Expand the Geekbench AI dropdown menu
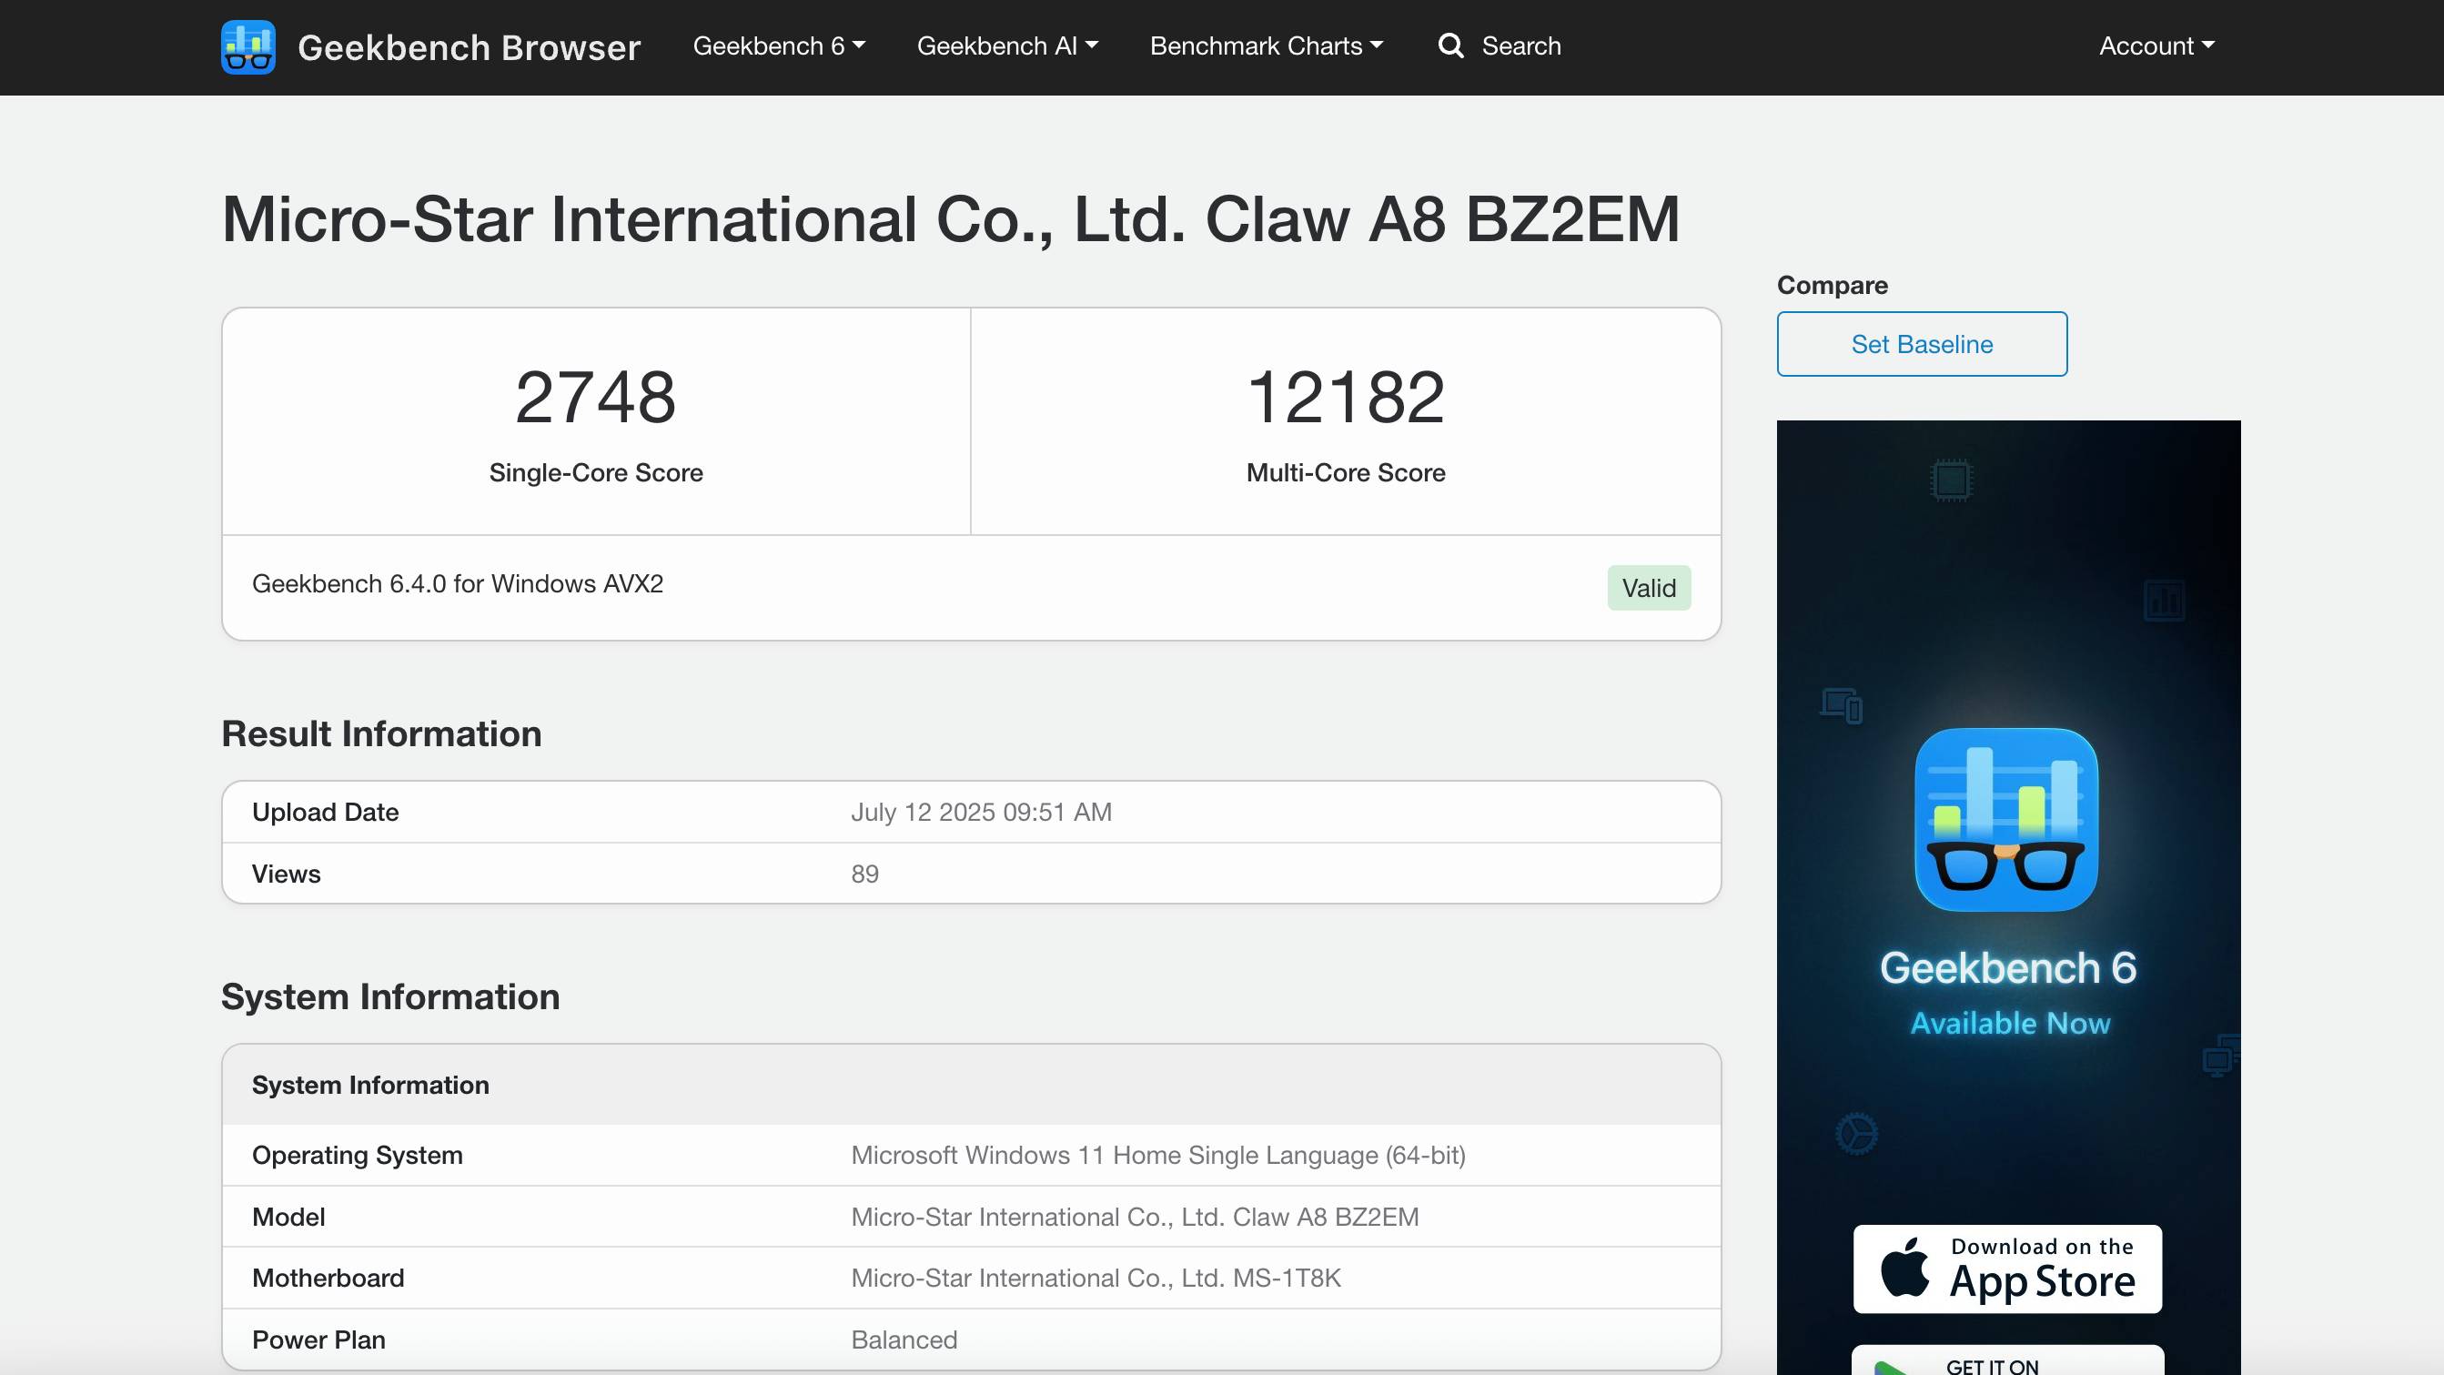The height and width of the screenshot is (1375, 2444). coord(1007,45)
